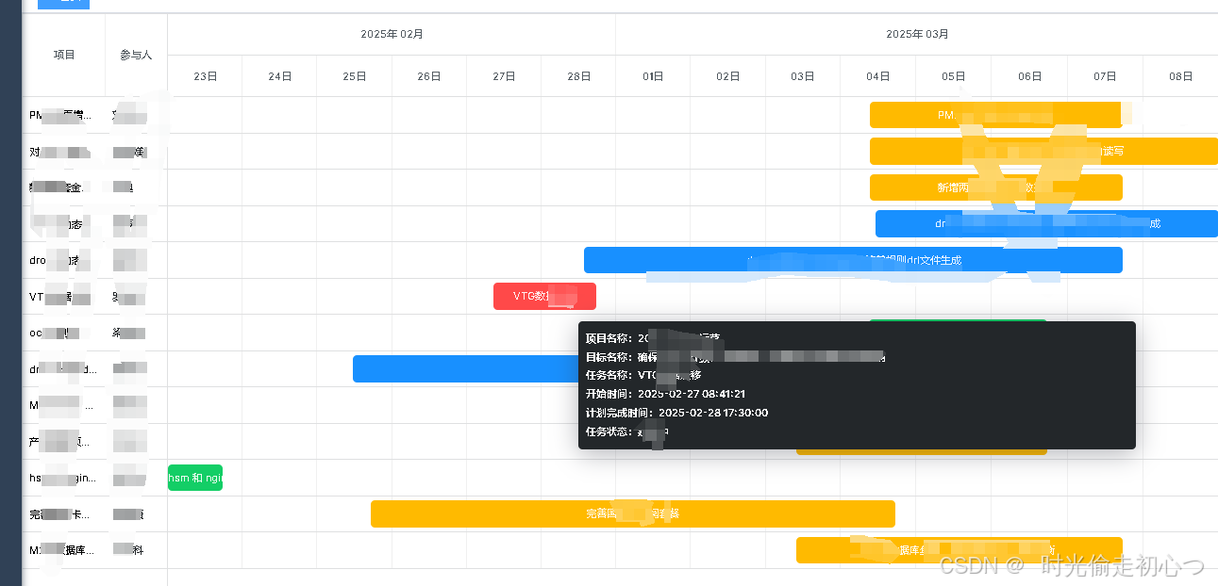
Task: Click the green task bar below the red bar
Action: tap(958, 321)
